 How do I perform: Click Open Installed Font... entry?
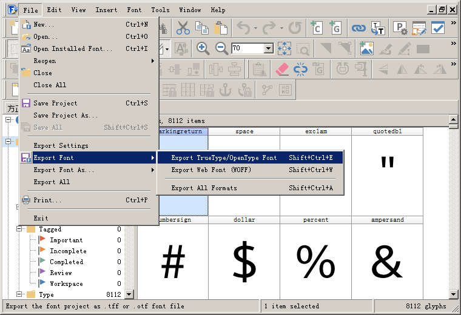89,48
